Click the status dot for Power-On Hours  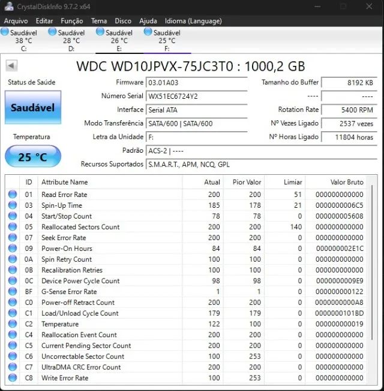[x=13, y=248]
